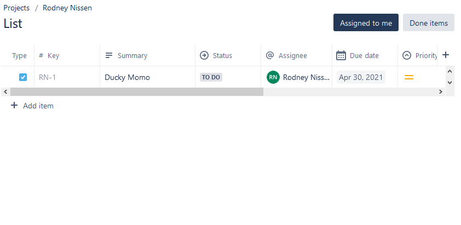
Task: Click the Summary column lines icon
Action: point(109,55)
